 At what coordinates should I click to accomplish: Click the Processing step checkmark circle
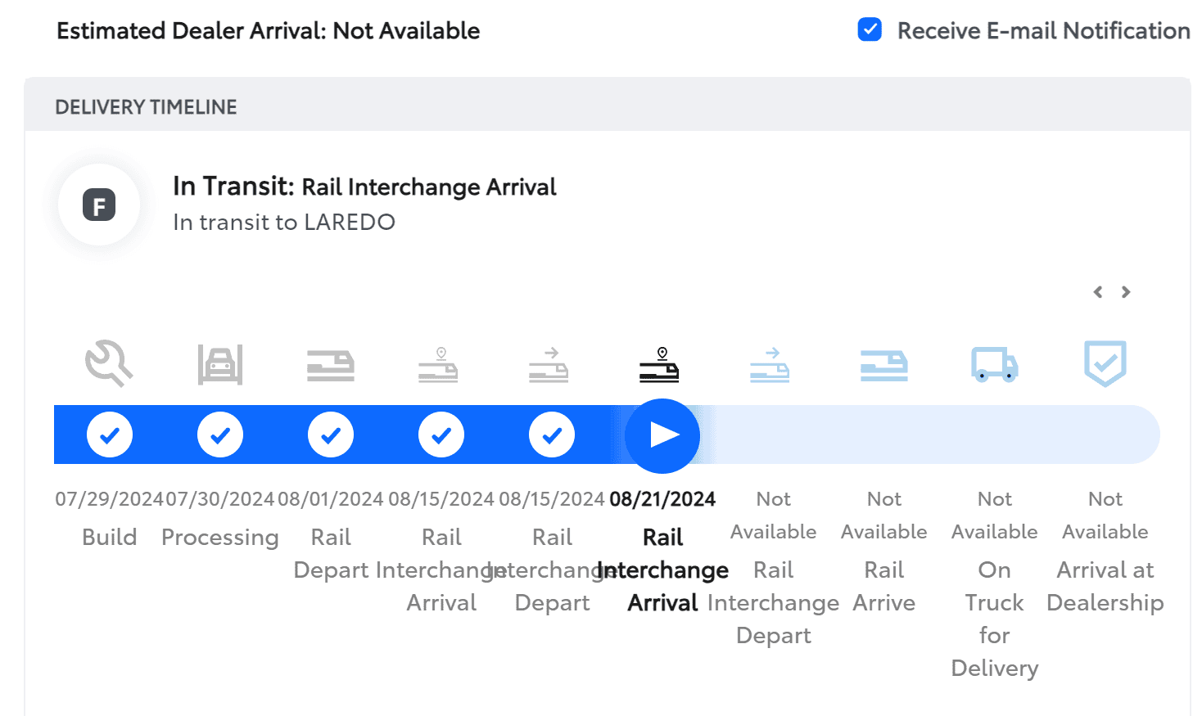tap(220, 435)
